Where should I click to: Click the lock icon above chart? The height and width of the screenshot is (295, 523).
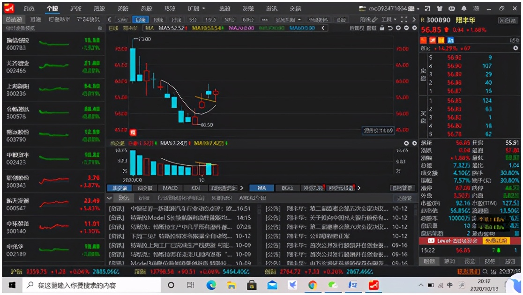click(x=382, y=28)
